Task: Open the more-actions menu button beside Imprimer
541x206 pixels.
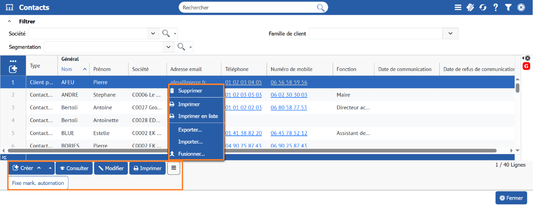Action: [x=174, y=168]
